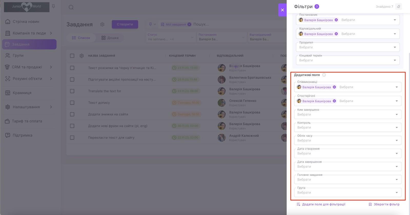The height and width of the screenshot is (215, 410).
Task: Tick checkbox for Translate the text for
Action: pyautogui.click(x=72, y=91)
